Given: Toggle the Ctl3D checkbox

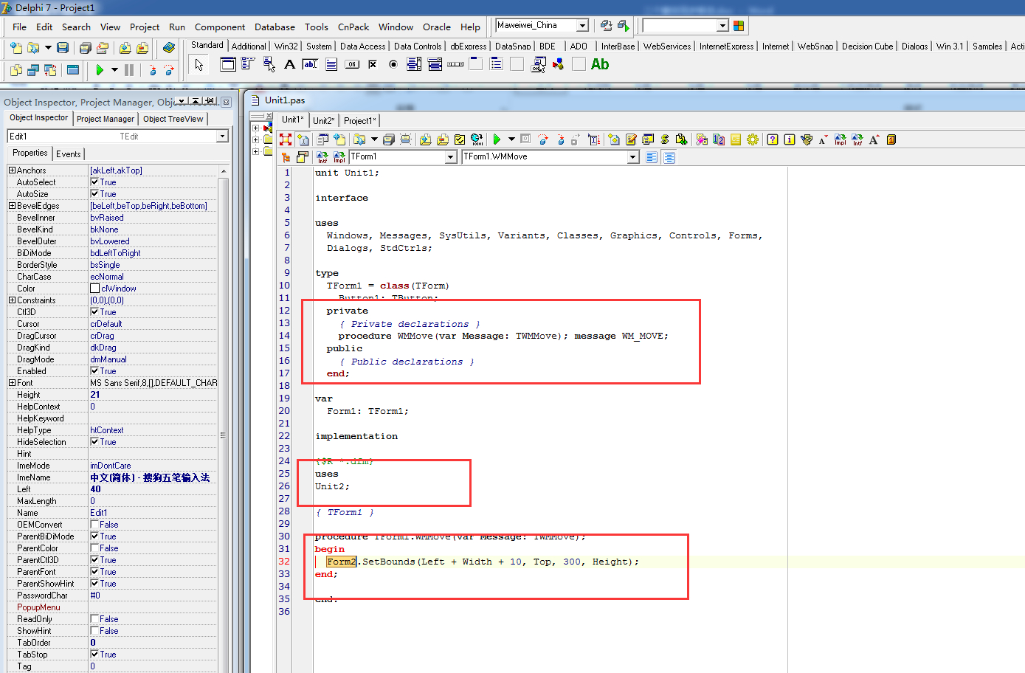Looking at the screenshot, I should click(x=94, y=312).
